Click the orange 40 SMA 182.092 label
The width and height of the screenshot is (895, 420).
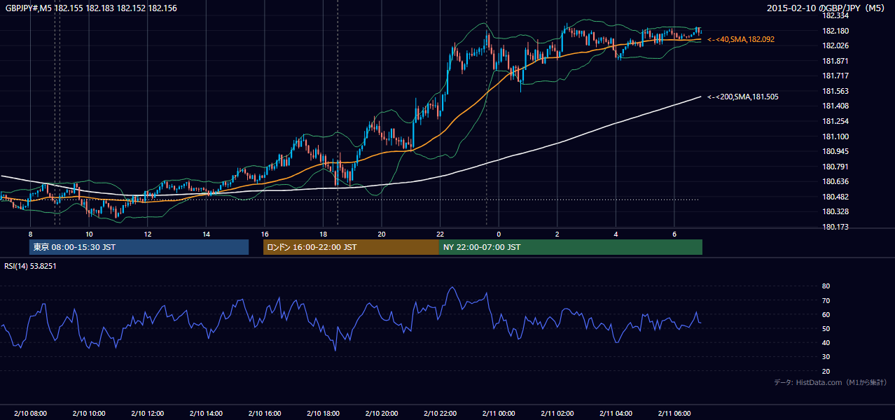(x=741, y=40)
